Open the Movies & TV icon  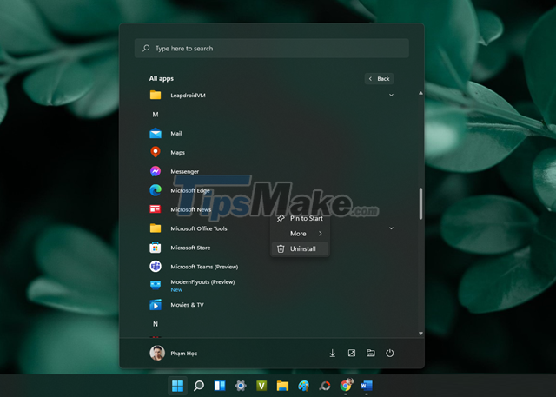click(156, 305)
